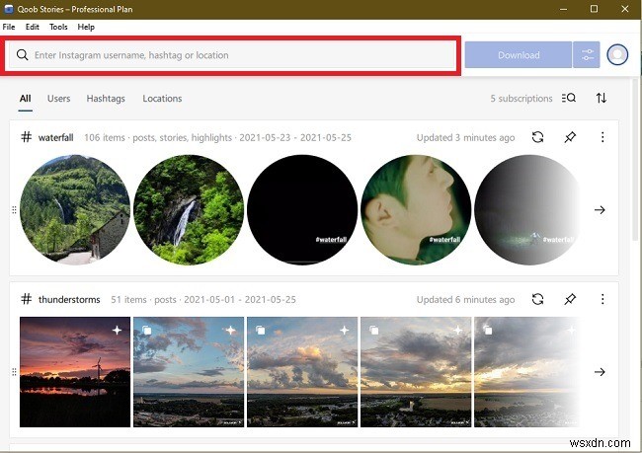Viewport: 642px width, 453px height.
Task: Open the black waterfall story circle
Action: tap(302, 210)
